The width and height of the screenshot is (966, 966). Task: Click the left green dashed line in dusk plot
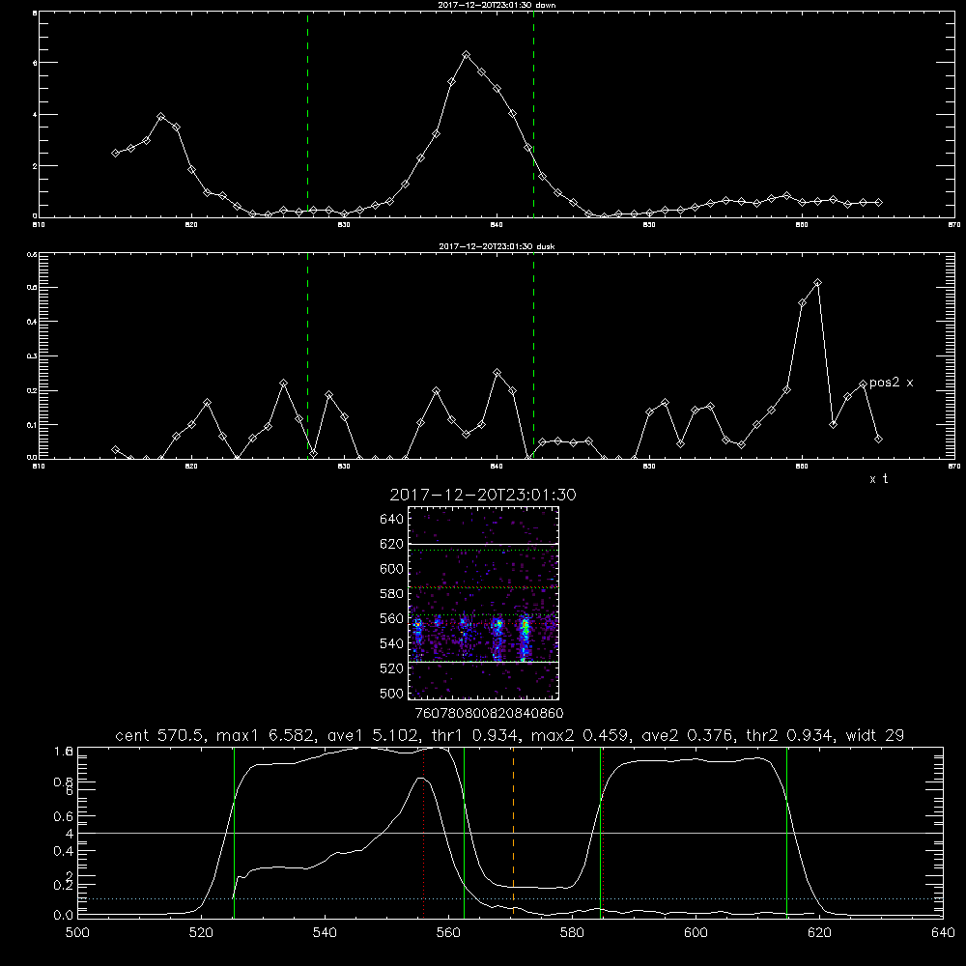[x=307, y=356]
